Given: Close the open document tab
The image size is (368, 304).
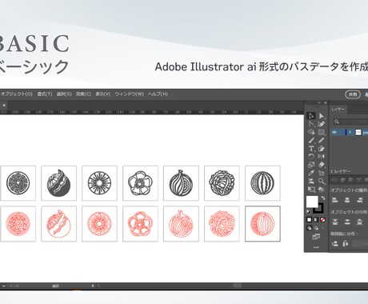Looking at the screenshot, I should (4, 106).
